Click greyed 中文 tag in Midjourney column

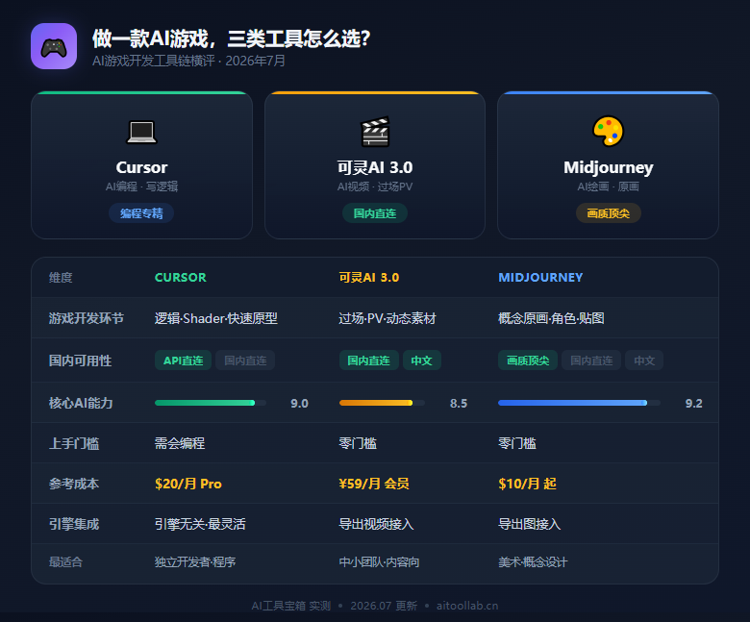tap(644, 361)
